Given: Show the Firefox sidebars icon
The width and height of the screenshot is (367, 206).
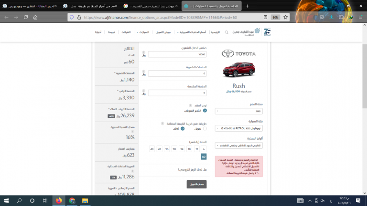Looking at the screenshot, I should [341, 17].
